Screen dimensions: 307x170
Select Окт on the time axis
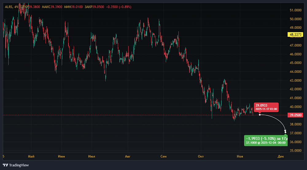click(201, 156)
